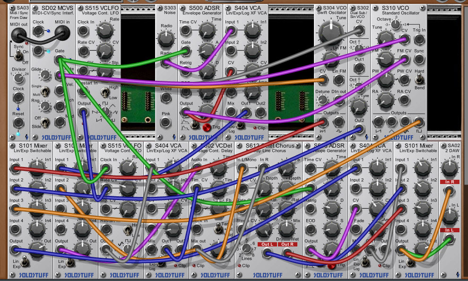Click the Out L jack on S612 Chorus

[x=267, y=253]
